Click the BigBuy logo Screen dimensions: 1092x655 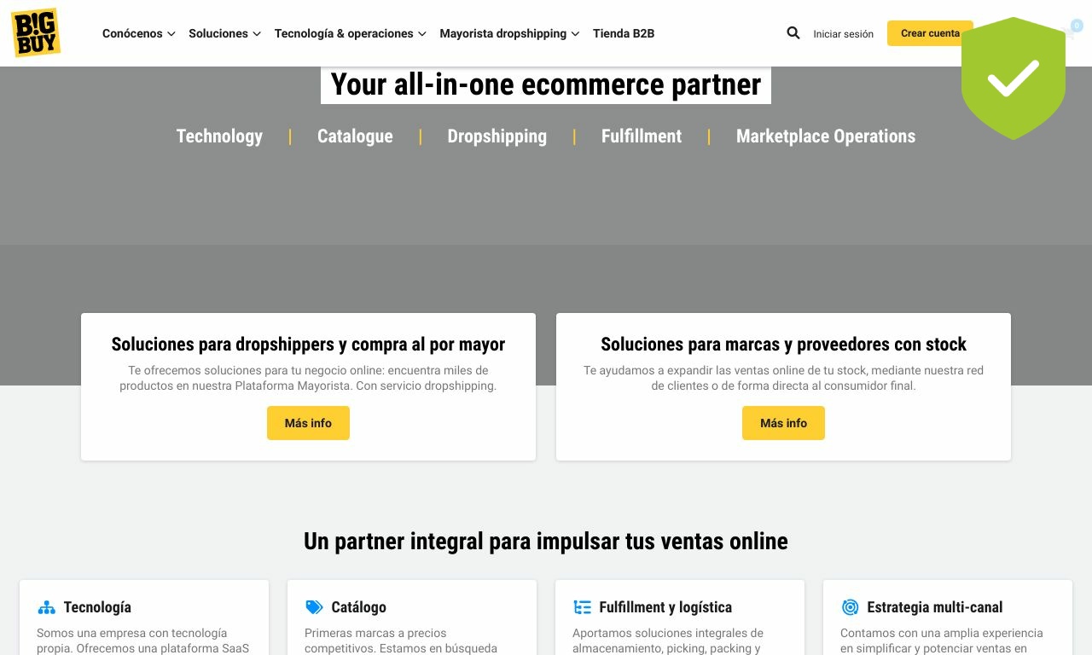coord(36,33)
